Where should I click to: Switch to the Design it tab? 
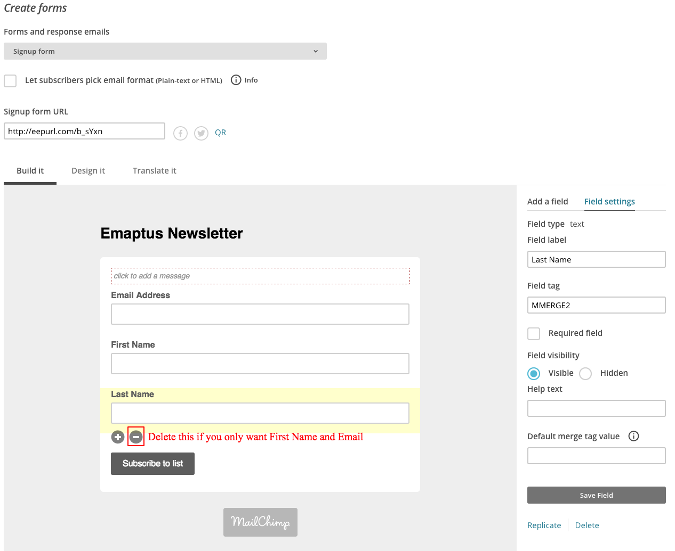tap(88, 171)
